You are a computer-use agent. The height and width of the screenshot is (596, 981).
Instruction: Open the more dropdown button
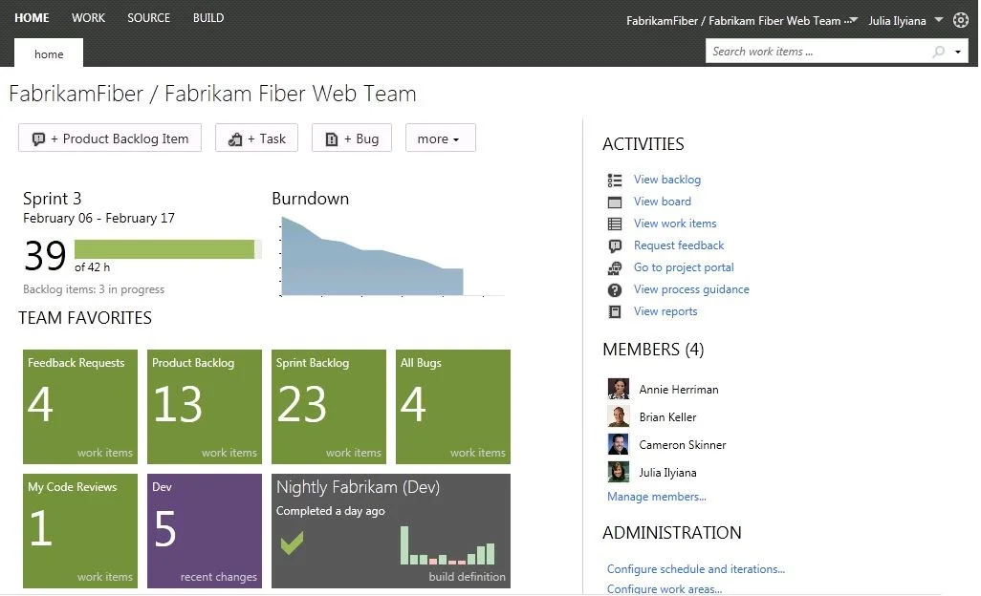[441, 138]
